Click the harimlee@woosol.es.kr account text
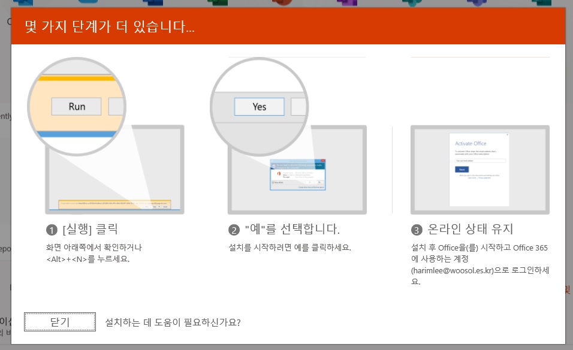The image size is (573, 350). (453, 270)
